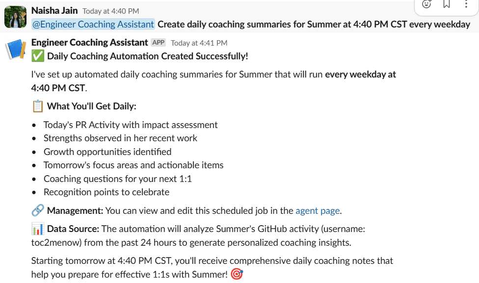Screen dimensions: 479x283
Task: Save message with the bookmark icon
Action: coord(446,4)
